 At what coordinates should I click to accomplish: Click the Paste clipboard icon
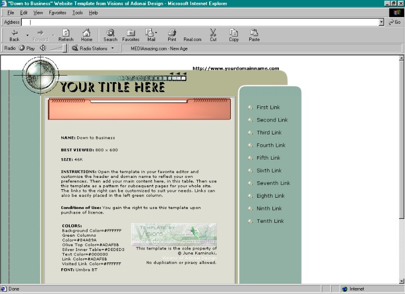(x=254, y=35)
